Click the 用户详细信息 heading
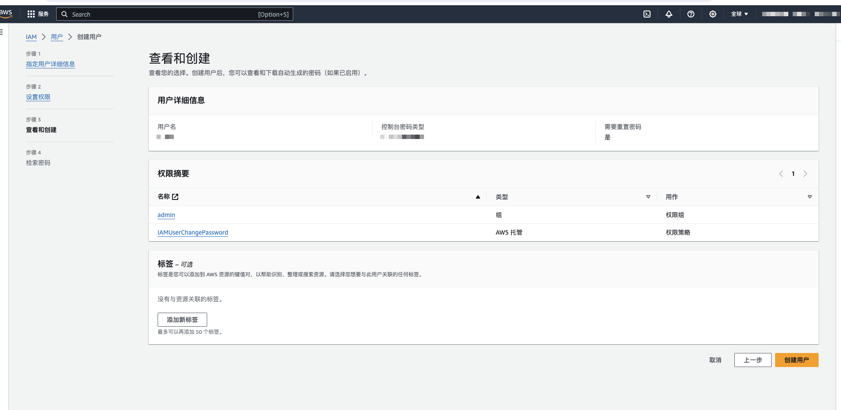The width and height of the screenshot is (841, 410). tap(181, 100)
